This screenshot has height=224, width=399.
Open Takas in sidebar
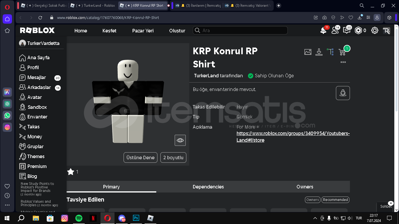(x=29, y=127)
